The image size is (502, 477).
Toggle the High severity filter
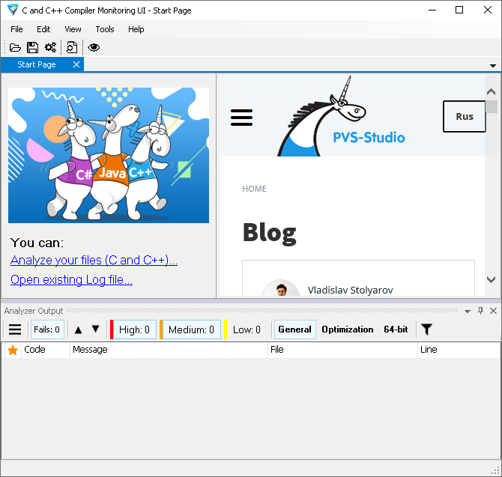[134, 329]
